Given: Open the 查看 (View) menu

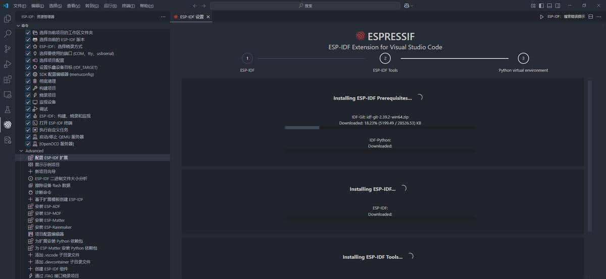Looking at the screenshot, I should click(x=73, y=6).
